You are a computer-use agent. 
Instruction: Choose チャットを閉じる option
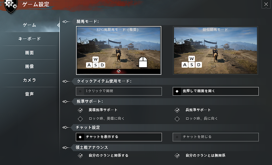[216, 137]
